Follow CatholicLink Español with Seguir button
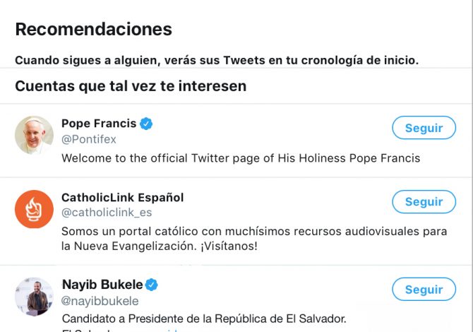Image resolution: width=473 pixels, height=332 pixels. 424,201
